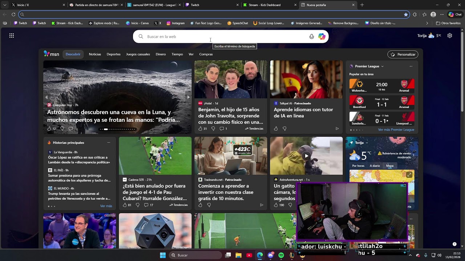Launch YouTube from the taskbar
465x261 pixels.
click(249, 255)
